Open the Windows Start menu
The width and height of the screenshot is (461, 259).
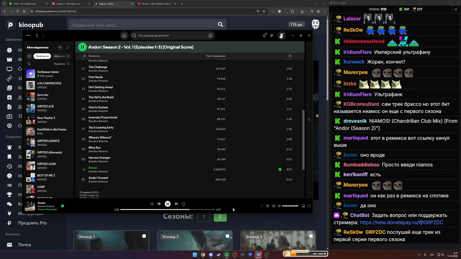pyautogui.click(x=195, y=255)
